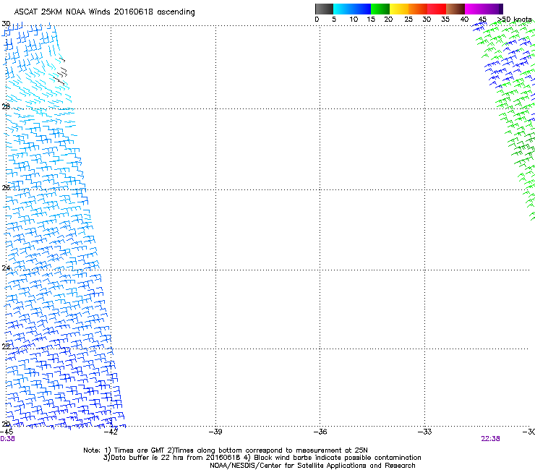Click the latitude label '22'
This screenshot has height=470, width=535.
(6, 346)
